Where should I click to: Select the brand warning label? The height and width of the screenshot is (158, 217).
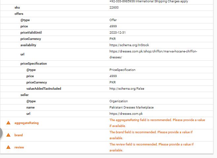[x=18, y=135]
